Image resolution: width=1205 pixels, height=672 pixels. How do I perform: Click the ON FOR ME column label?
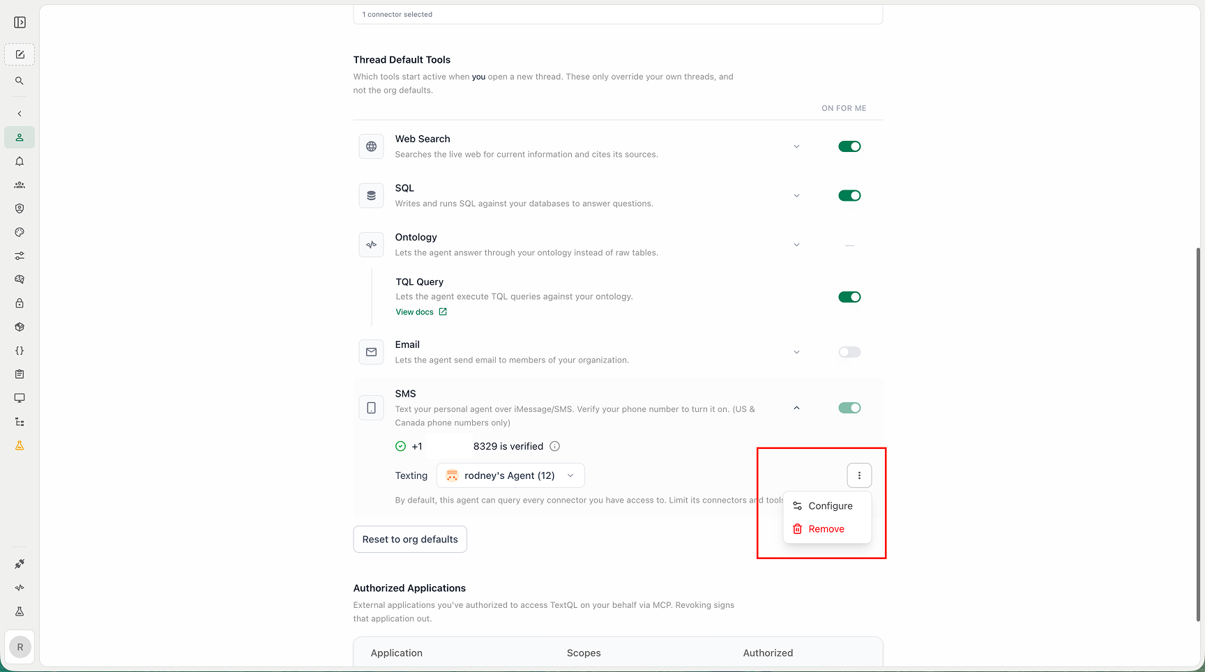tap(844, 108)
